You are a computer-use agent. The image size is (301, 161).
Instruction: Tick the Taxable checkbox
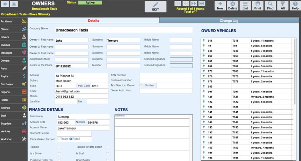tap(59, 147)
